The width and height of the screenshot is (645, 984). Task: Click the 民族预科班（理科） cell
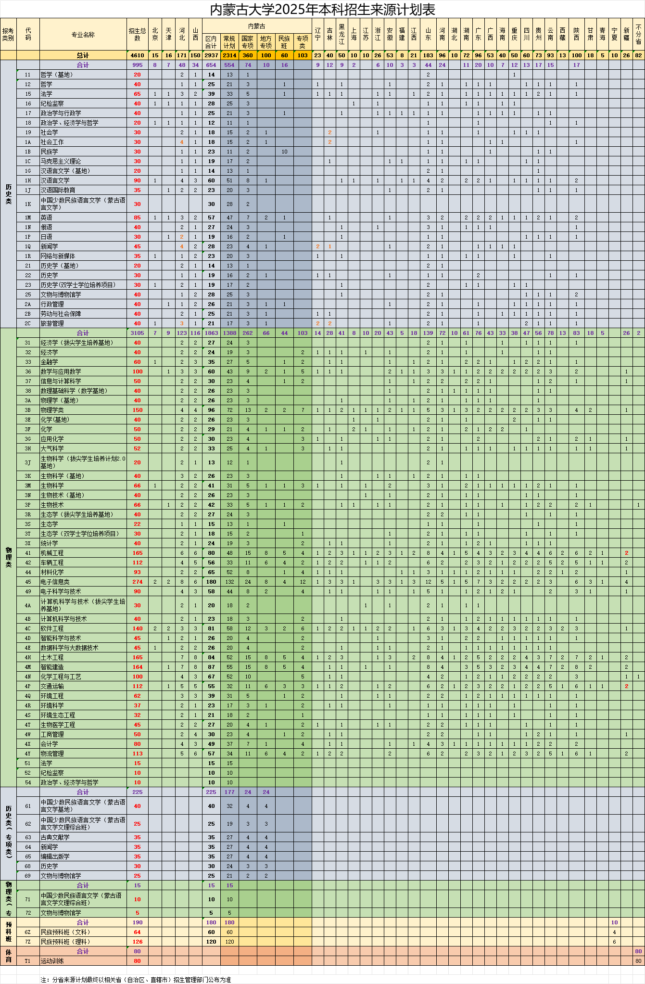(x=83, y=942)
